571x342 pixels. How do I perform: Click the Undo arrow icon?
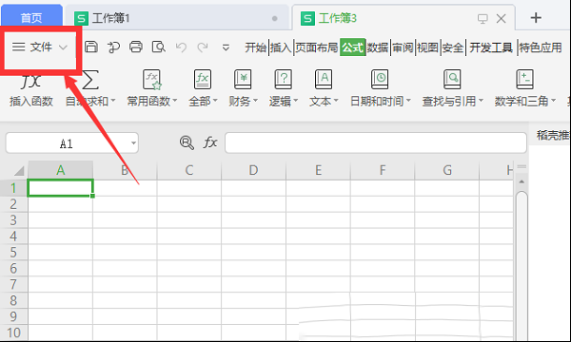point(181,47)
